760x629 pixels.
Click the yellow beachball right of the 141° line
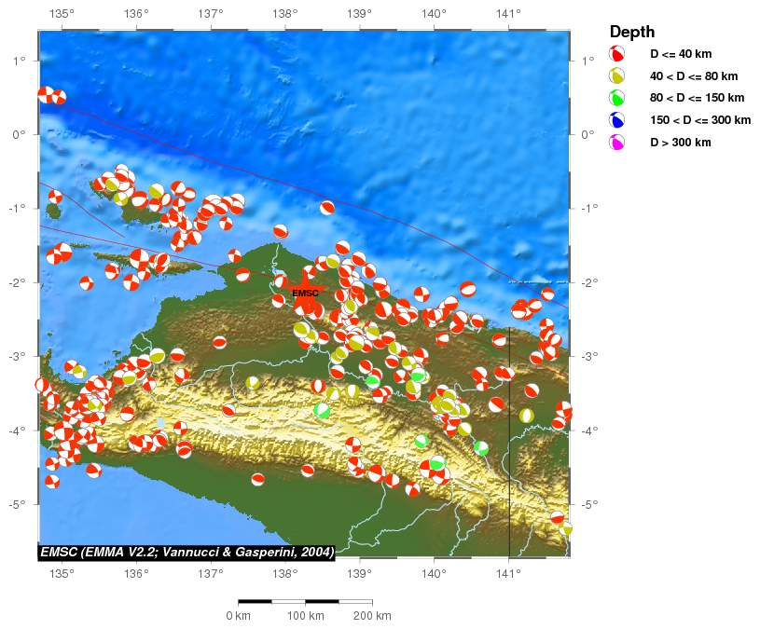(527, 415)
